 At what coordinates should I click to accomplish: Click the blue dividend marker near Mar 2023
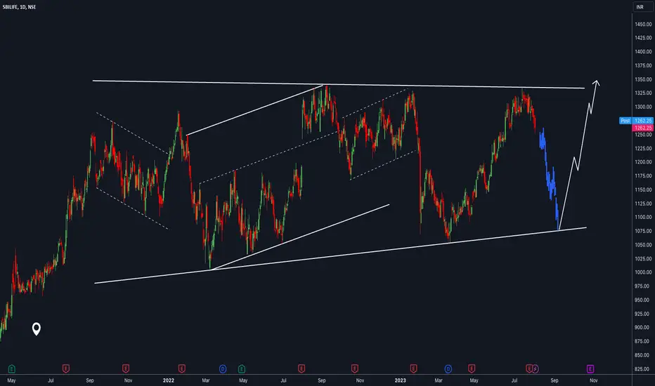point(448,369)
